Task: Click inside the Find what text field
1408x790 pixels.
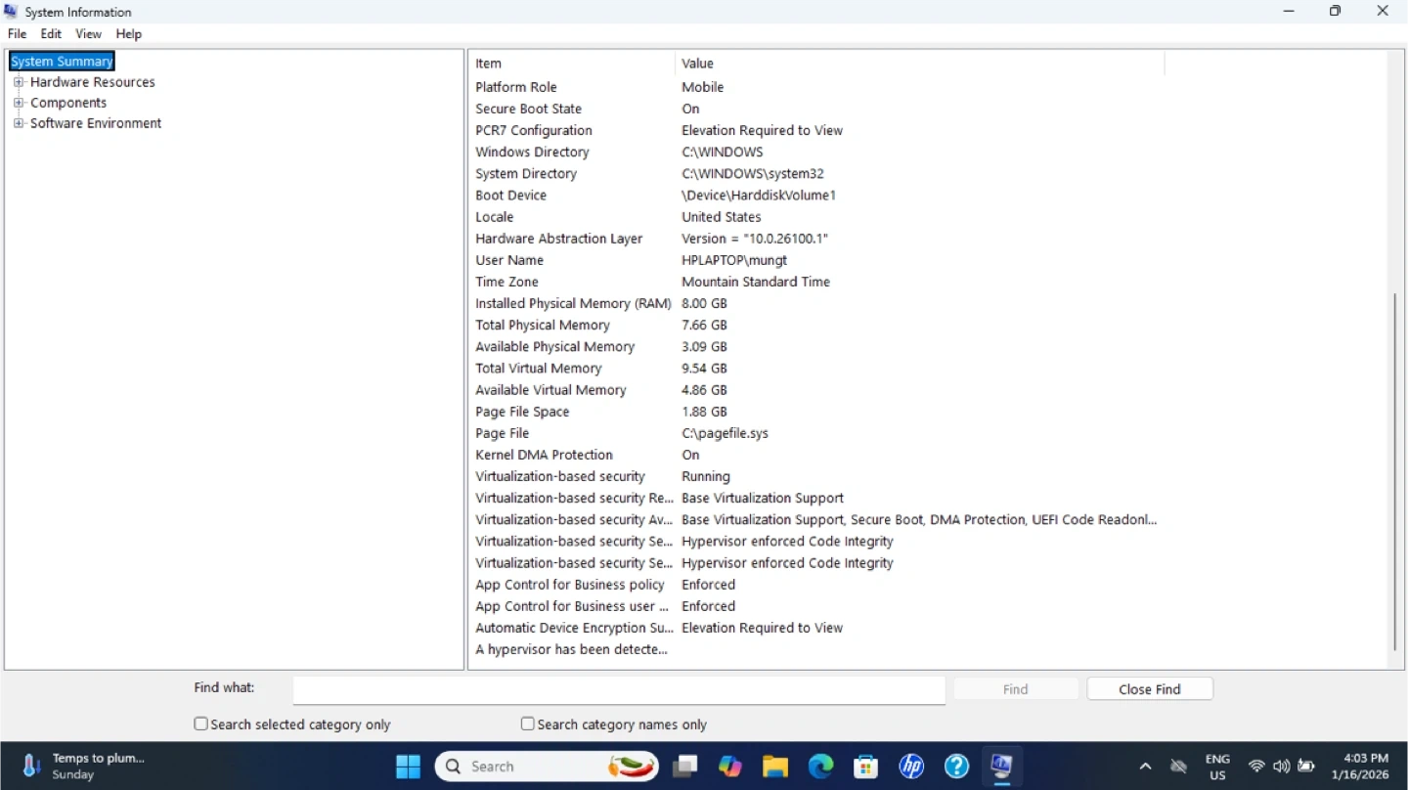Action: point(618,689)
